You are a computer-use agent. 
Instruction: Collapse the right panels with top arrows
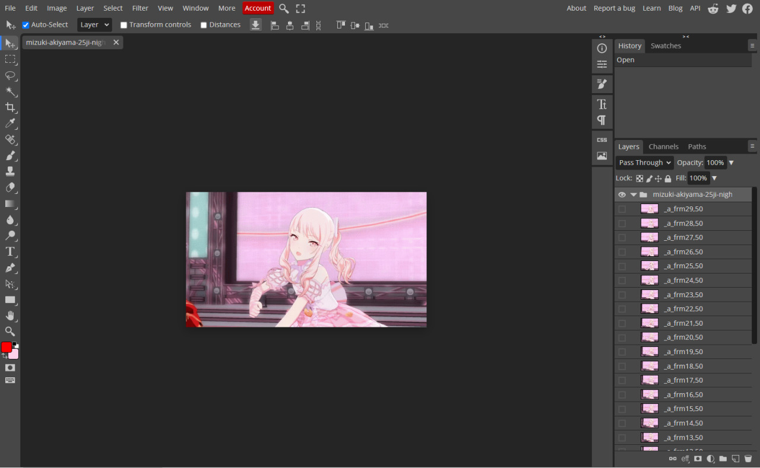pos(686,37)
